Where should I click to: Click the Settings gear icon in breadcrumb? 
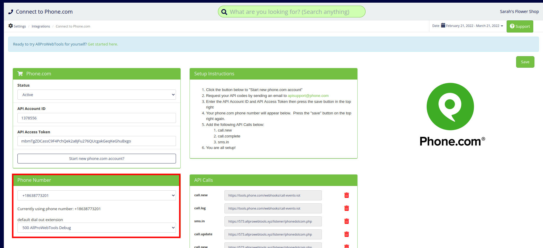[11, 26]
